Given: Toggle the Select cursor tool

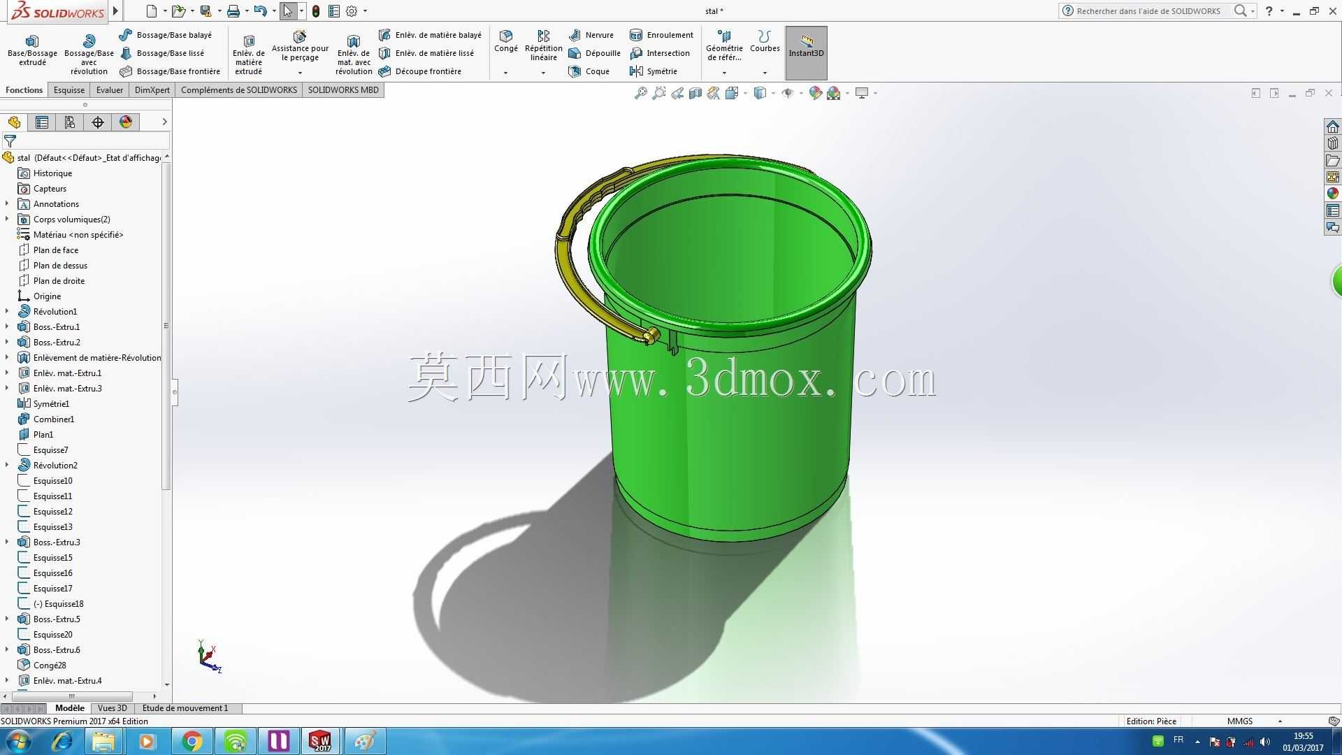Looking at the screenshot, I should coord(287,11).
